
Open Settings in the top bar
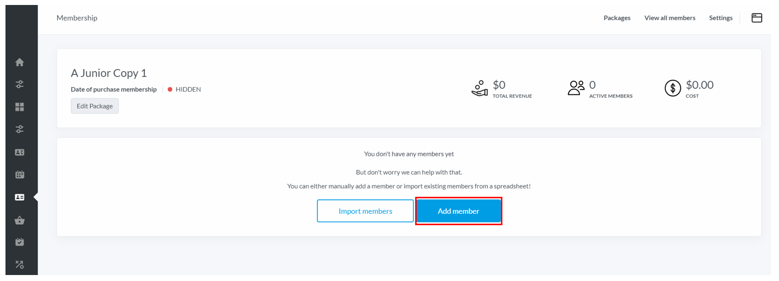[x=721, y=18]
